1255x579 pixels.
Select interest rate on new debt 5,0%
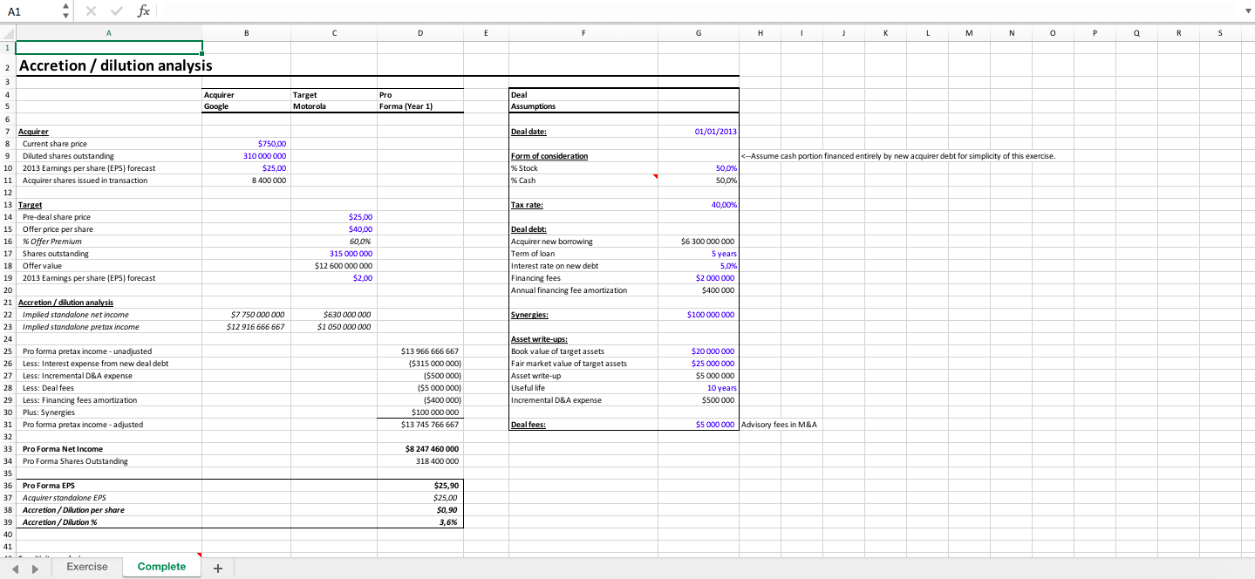tap(698, 265)
